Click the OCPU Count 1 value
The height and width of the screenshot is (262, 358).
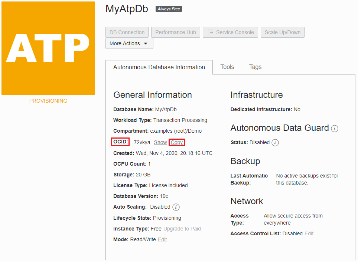point(149,164)
